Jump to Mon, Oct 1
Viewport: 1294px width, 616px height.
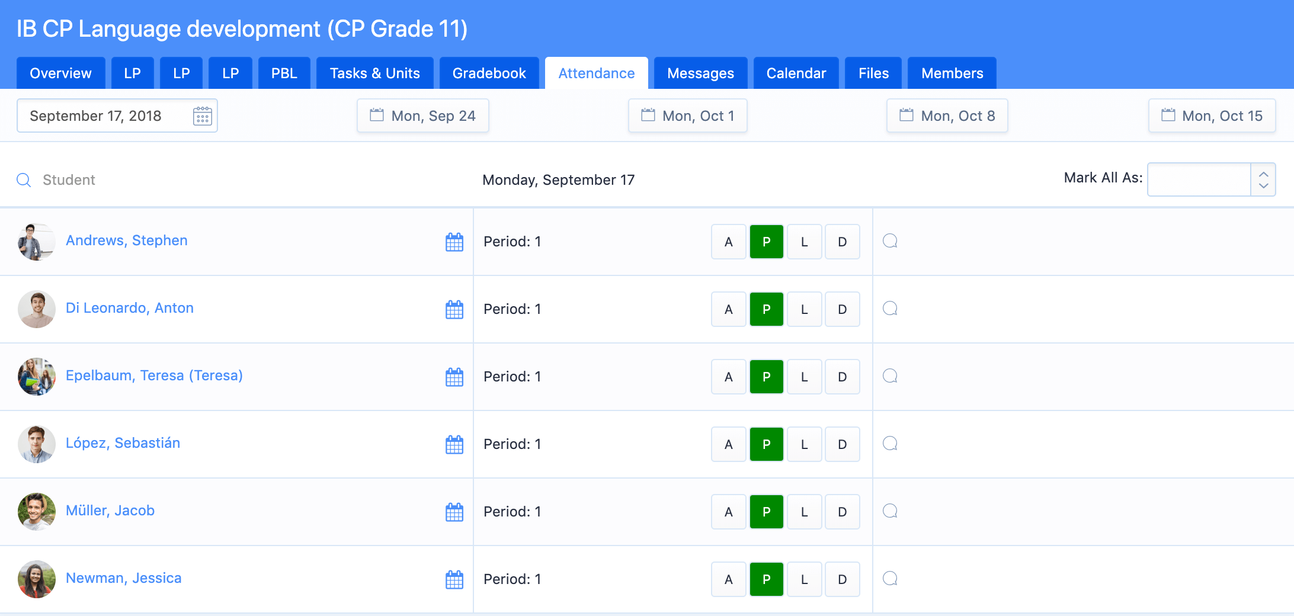pos(688,115)
